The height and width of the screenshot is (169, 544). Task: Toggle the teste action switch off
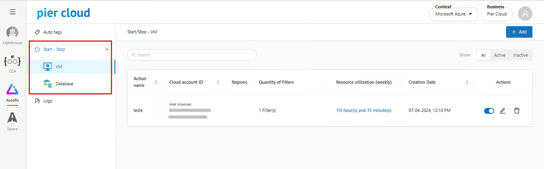[489, 111]
